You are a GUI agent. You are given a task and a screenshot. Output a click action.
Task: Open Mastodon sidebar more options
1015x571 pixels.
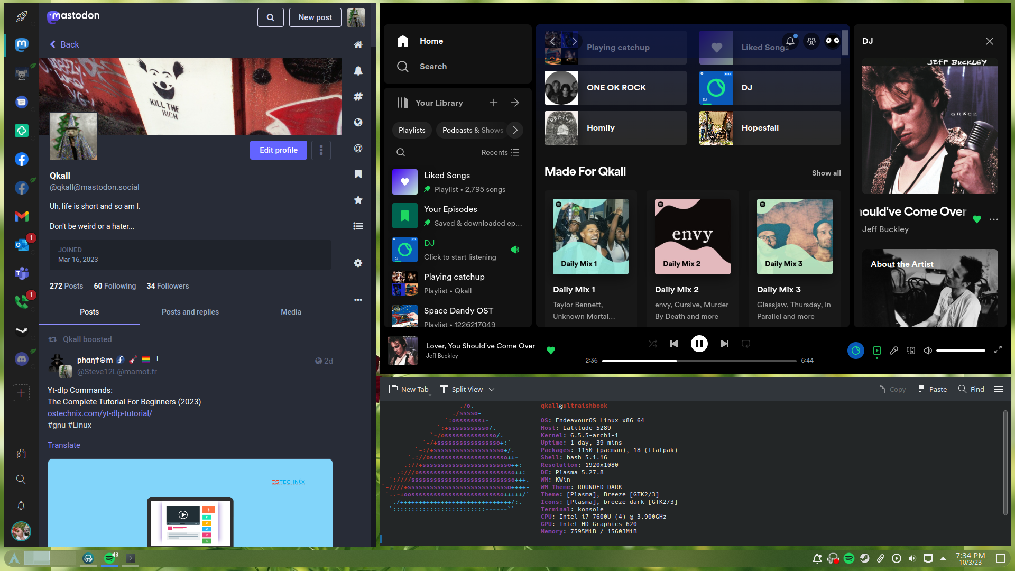point(358,300)
